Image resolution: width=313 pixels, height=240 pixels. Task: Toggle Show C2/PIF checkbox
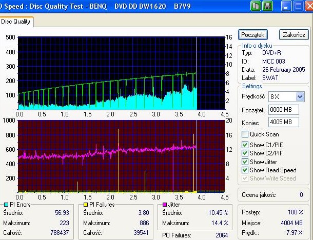click(x=245, y=153)
